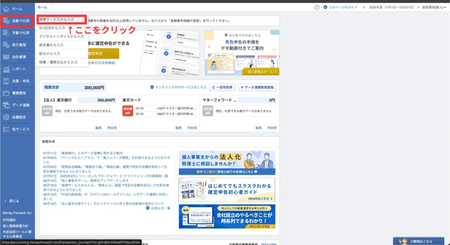
Task: Click 個人事業主ホーム banner button
Action: [261, 72]
